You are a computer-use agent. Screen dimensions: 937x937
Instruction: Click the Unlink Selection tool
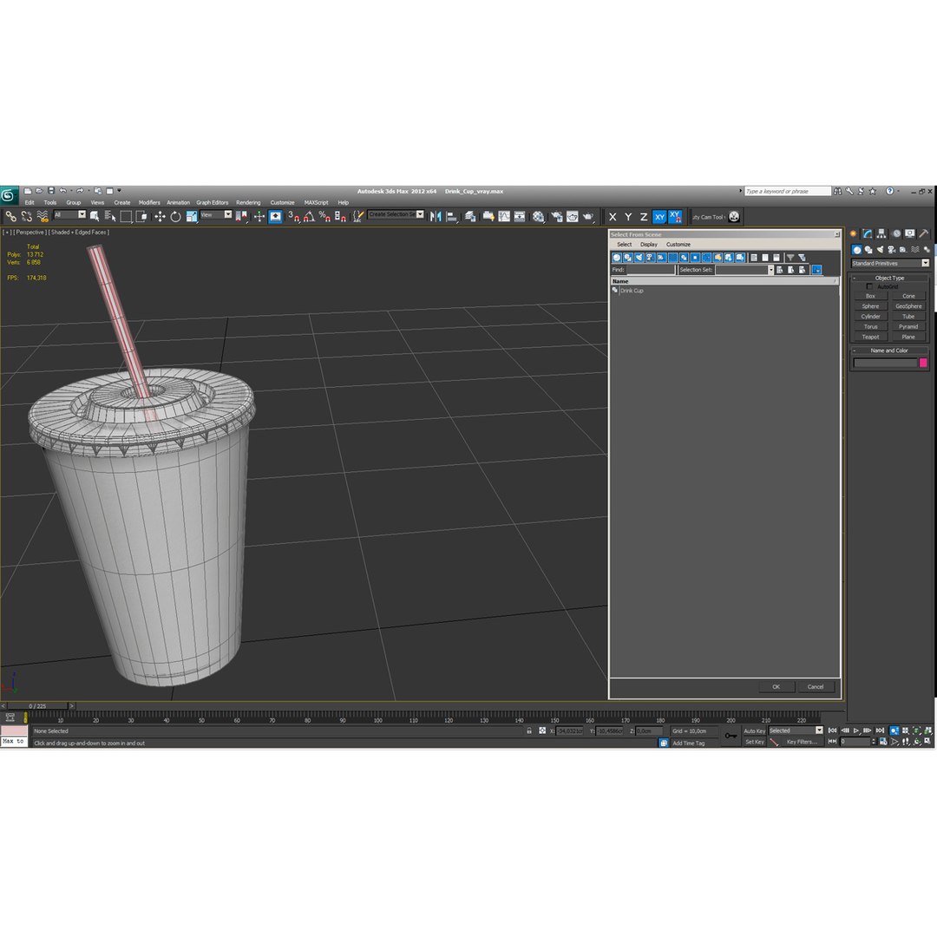click(x=26, y=216)
